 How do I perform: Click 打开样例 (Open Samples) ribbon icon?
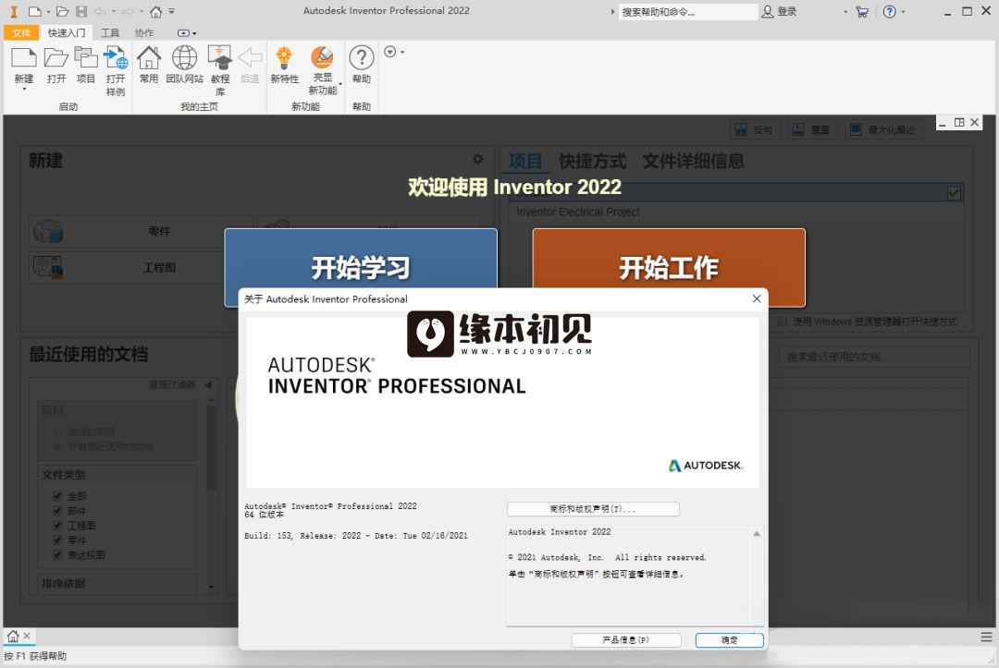pyautogui.click(x=116, y=58)
